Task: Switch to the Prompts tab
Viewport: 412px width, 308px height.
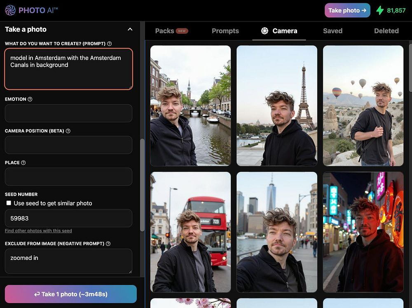Action: coord(225,31)
